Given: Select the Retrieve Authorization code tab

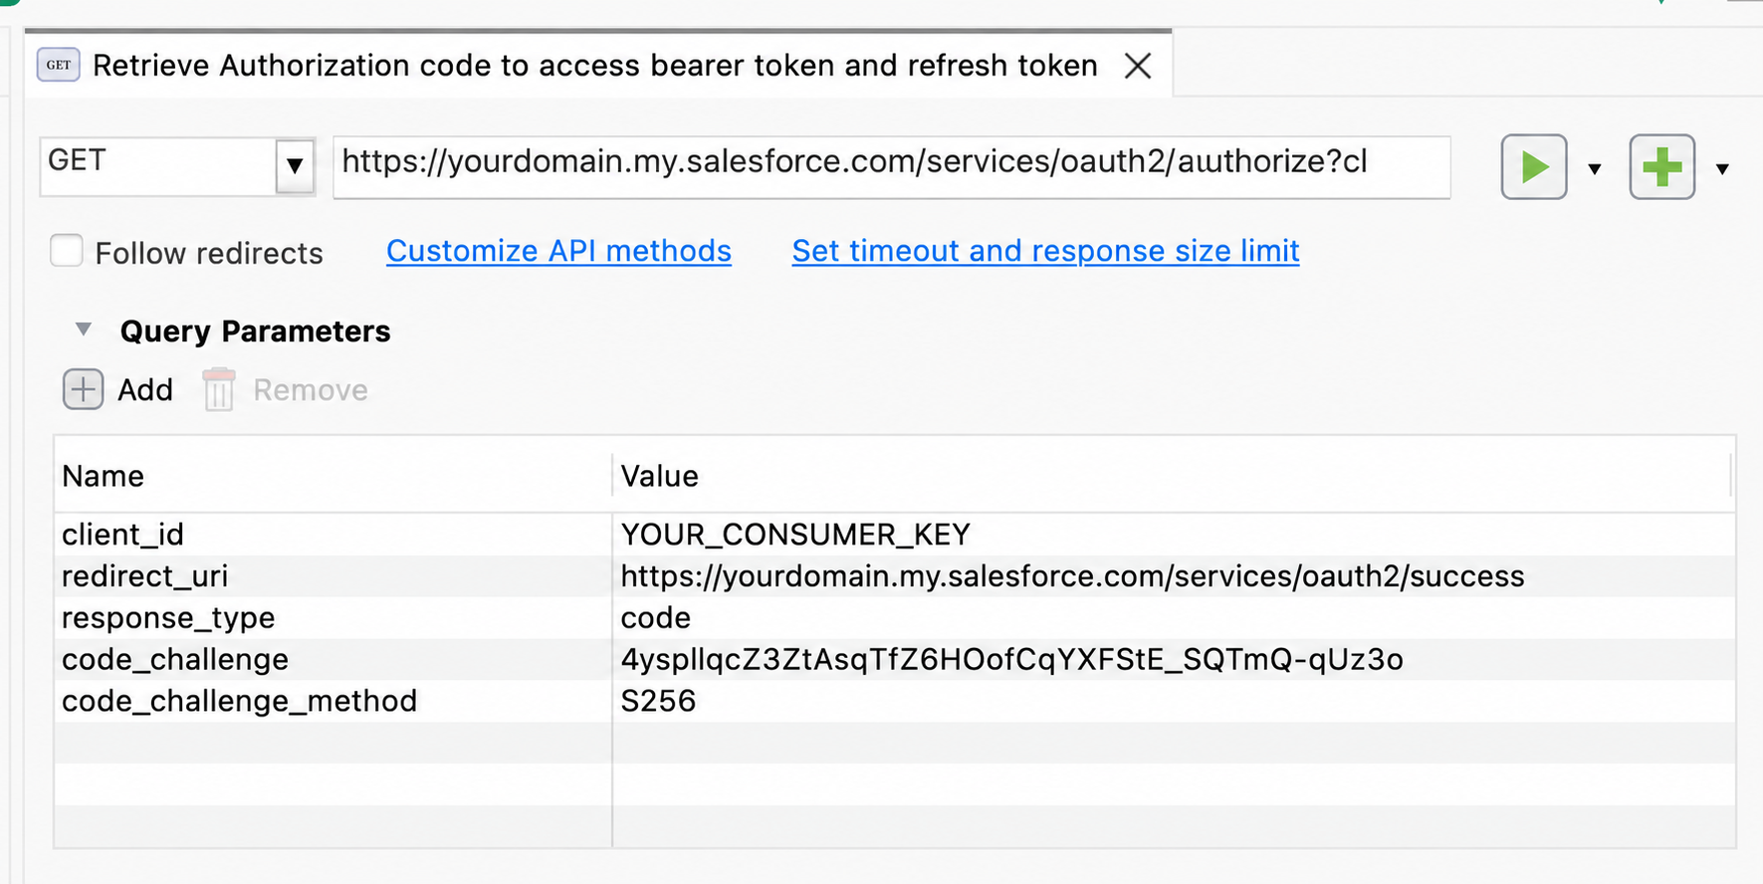Looking at the screenshot, I should click(595, 66).
